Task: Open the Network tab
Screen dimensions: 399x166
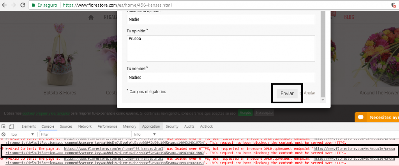Action: [x=85, y=126]
